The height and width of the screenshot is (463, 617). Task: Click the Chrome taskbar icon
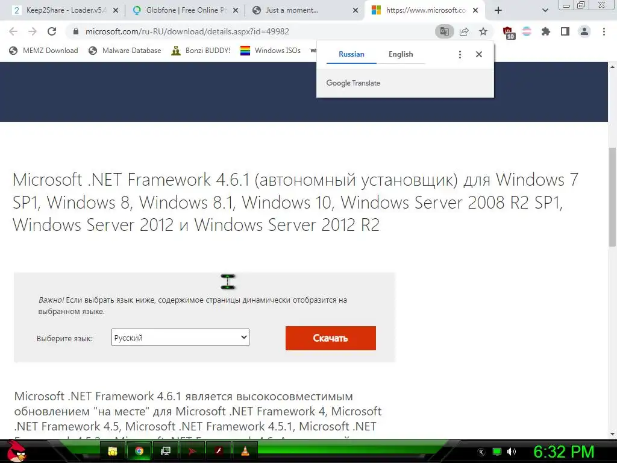(x=139, y=451)
